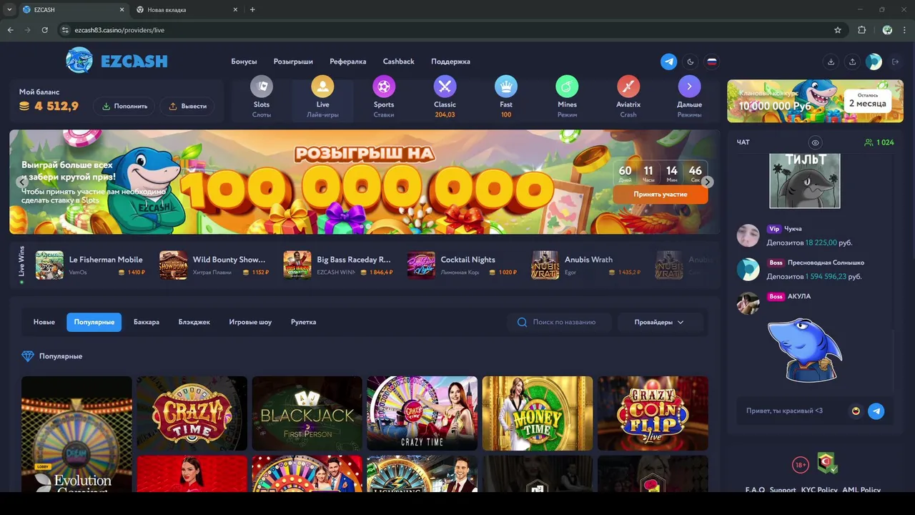Open the Crazy Coin Flip Live thumbnail
915x515 pixels.
653,413
